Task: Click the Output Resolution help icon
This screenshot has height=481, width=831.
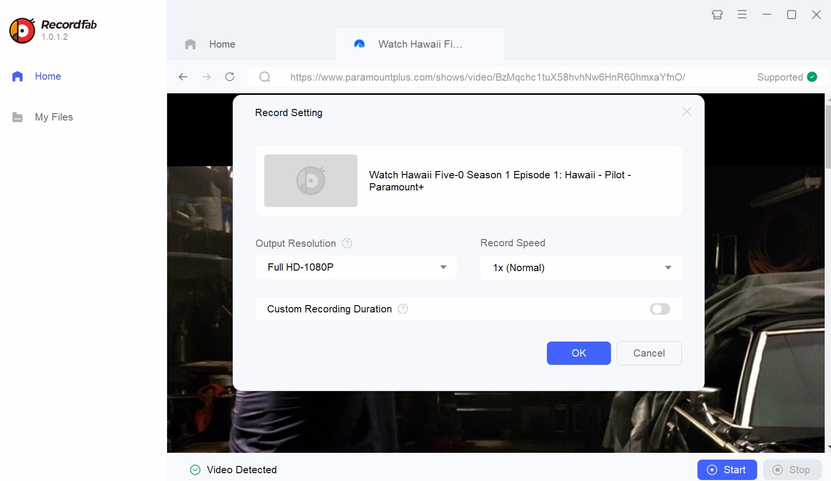Action: 347,243
